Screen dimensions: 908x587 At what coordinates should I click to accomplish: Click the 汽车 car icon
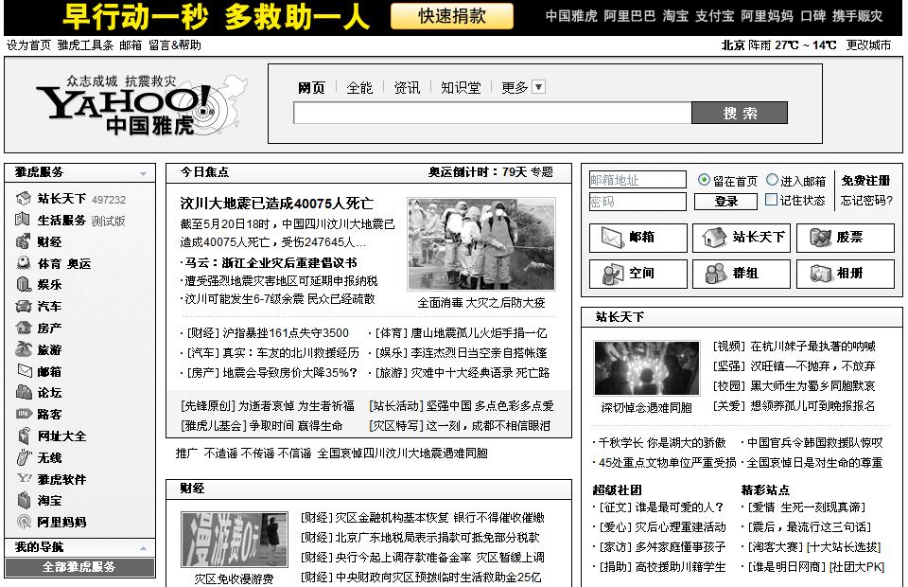click(24, 306)
